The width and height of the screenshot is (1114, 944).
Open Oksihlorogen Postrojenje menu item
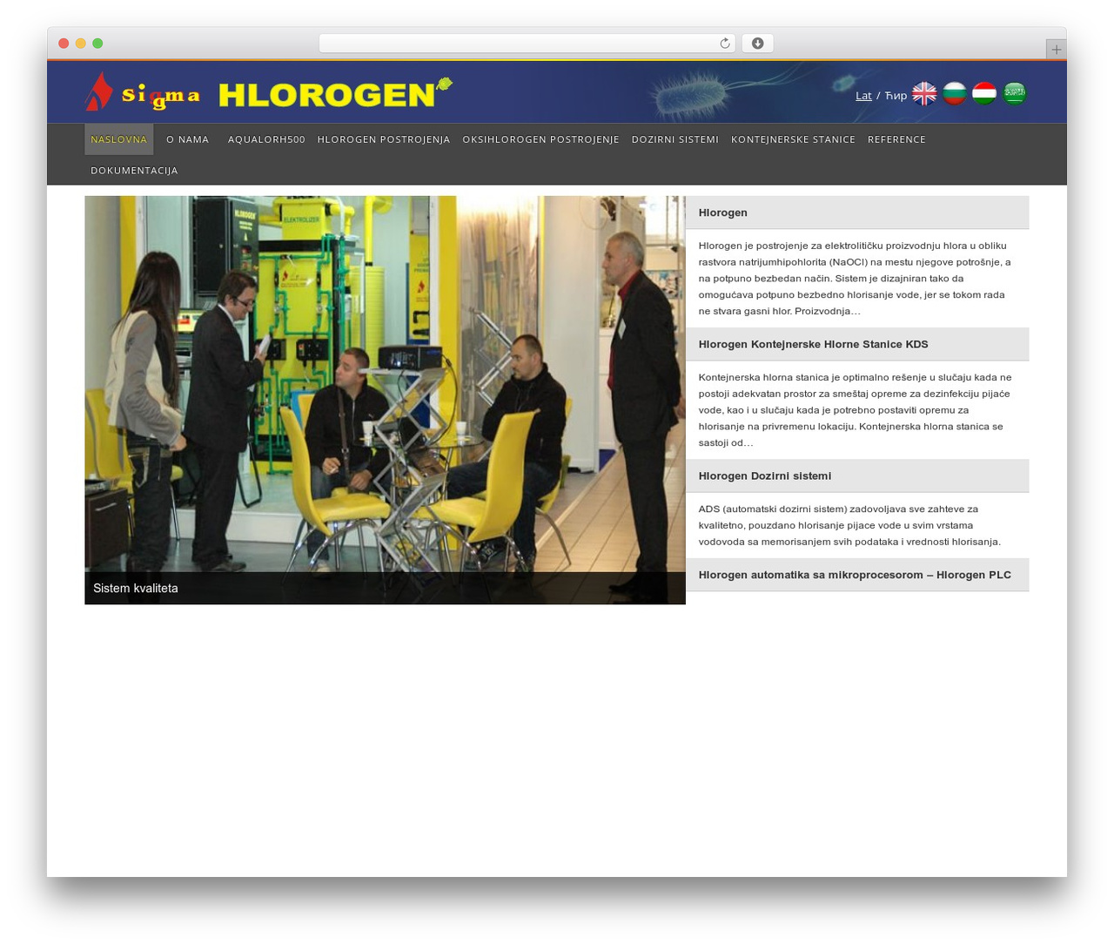pyautogui.click(x=540, y=139)
